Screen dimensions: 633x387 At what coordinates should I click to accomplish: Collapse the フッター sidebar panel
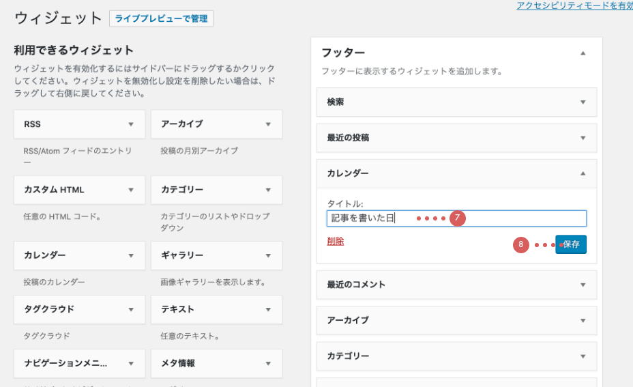[583, 53]
